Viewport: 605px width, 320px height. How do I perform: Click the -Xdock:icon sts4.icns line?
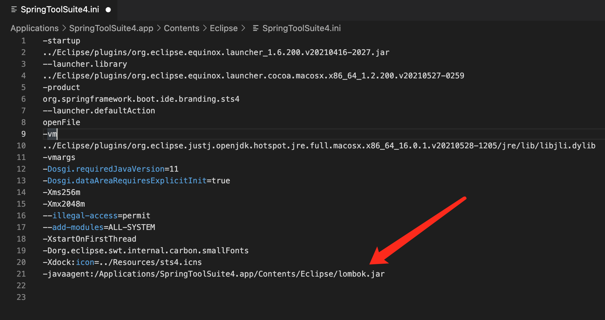122,262
